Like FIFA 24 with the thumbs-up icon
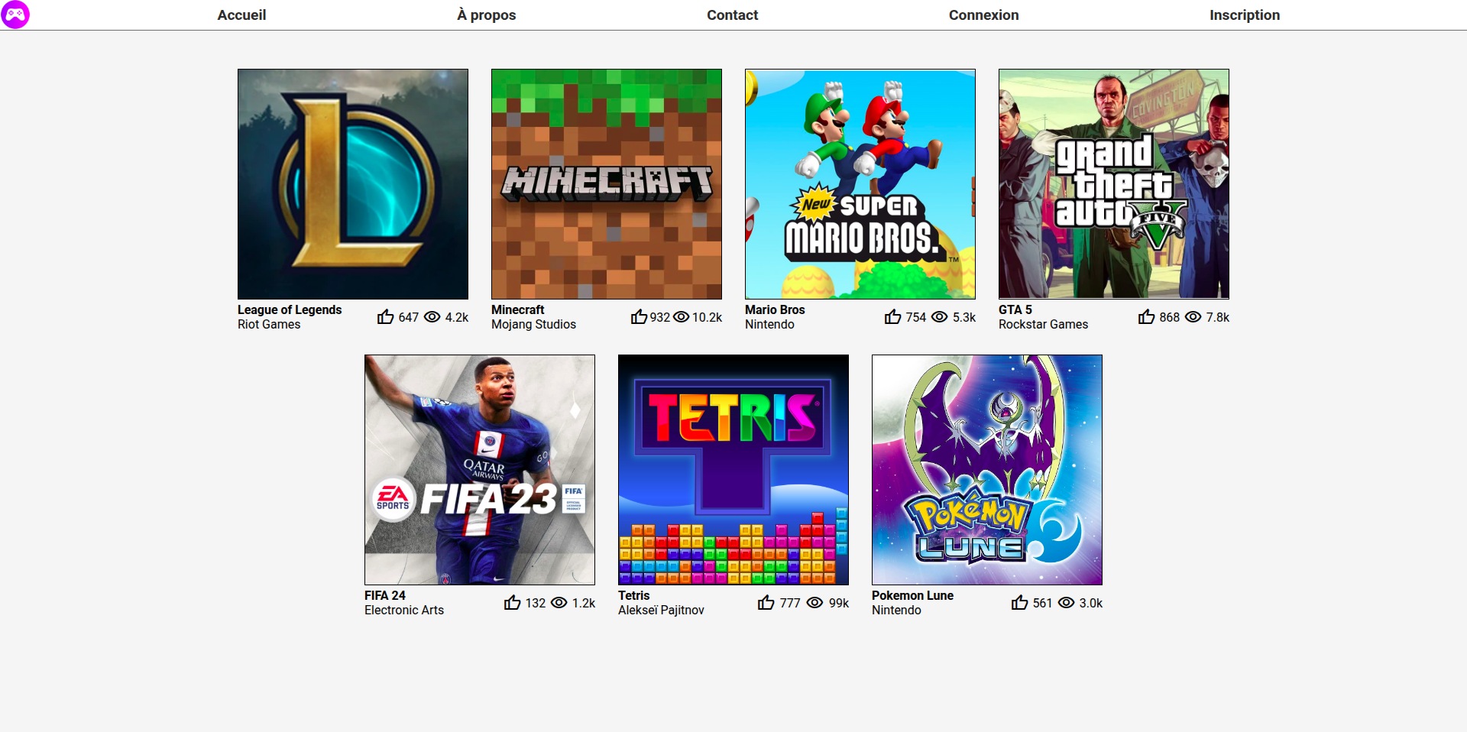Image resolution: width=1467 pixels, height=732 pixels. point(512,603)
